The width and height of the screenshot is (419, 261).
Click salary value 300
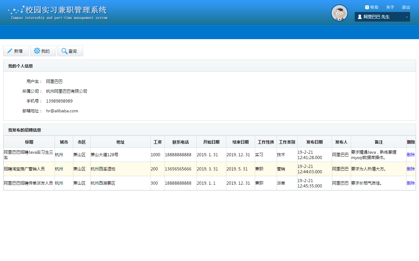(x=154, y=183)
